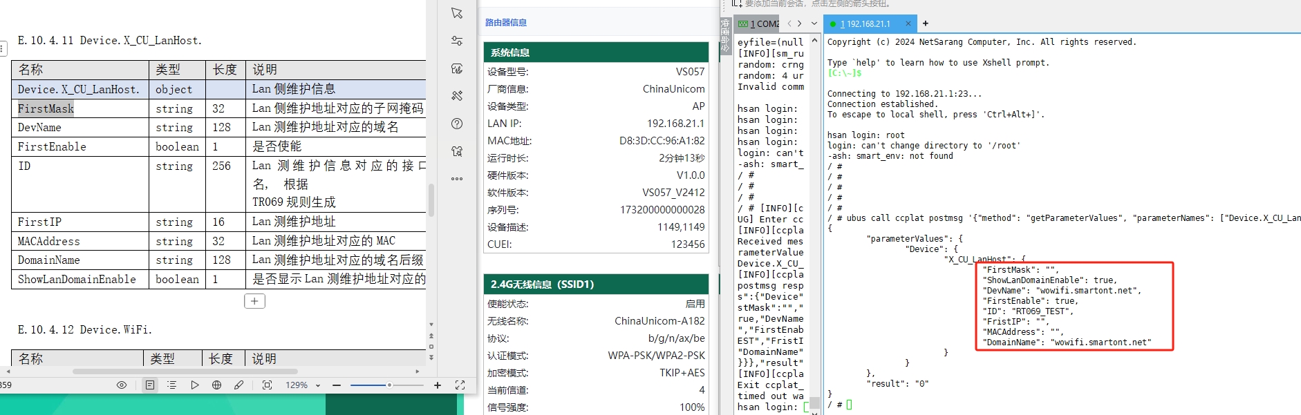Screen dimensions: 1301x415
Task: Click the 2.4G无线信息 (SSID1) section header
Action: (596, 284)
